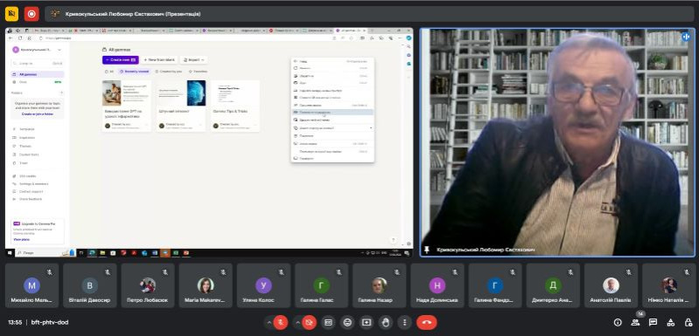Select the All filter tab
This screenshot has height=336, width=699.
tap(109, 71)
